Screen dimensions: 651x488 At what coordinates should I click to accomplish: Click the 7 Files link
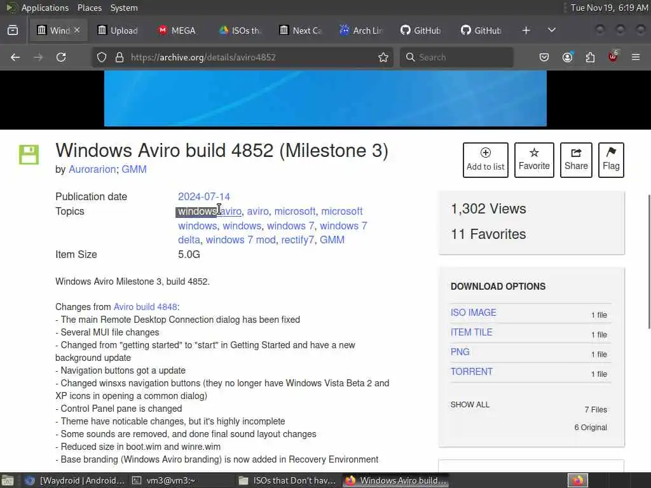[x=596, y=410]
